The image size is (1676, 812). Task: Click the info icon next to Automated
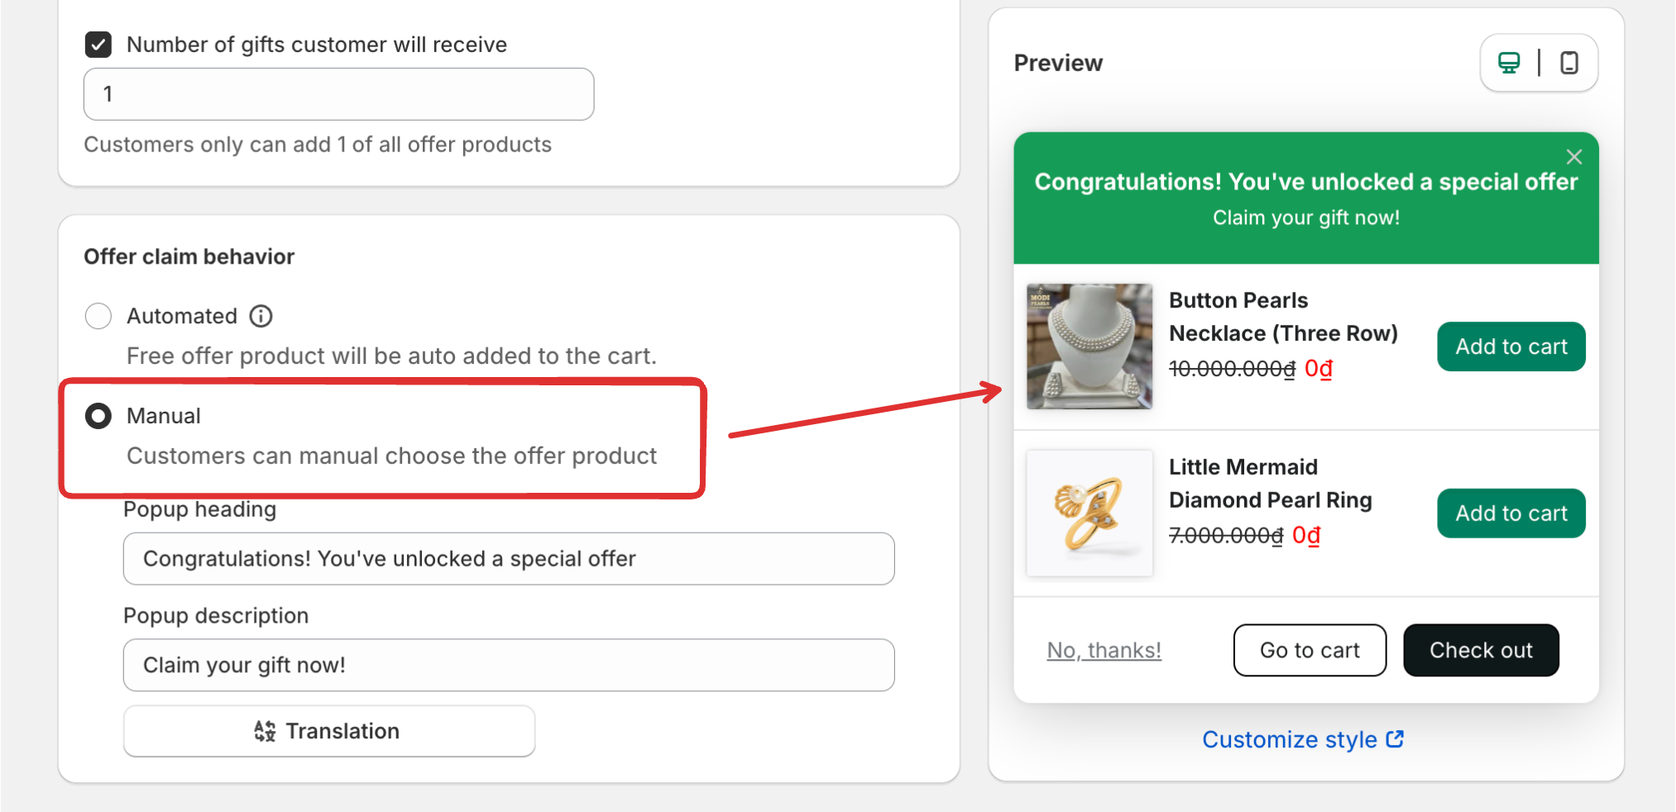point(261,316)
